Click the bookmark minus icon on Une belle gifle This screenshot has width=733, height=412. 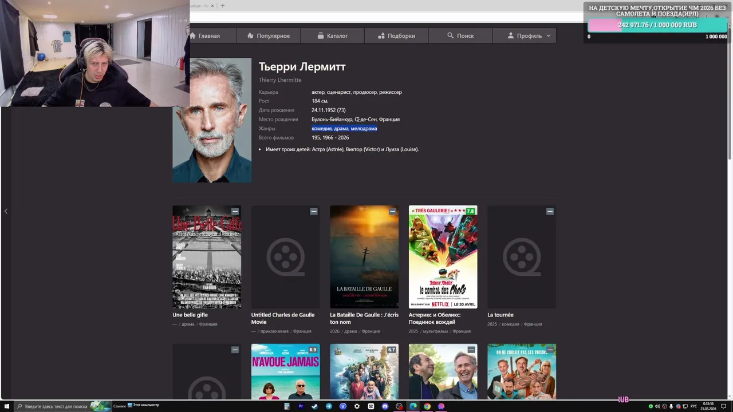(x=235, y=211)
